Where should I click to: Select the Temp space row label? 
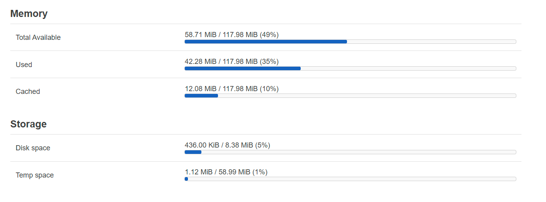point(35,175)
